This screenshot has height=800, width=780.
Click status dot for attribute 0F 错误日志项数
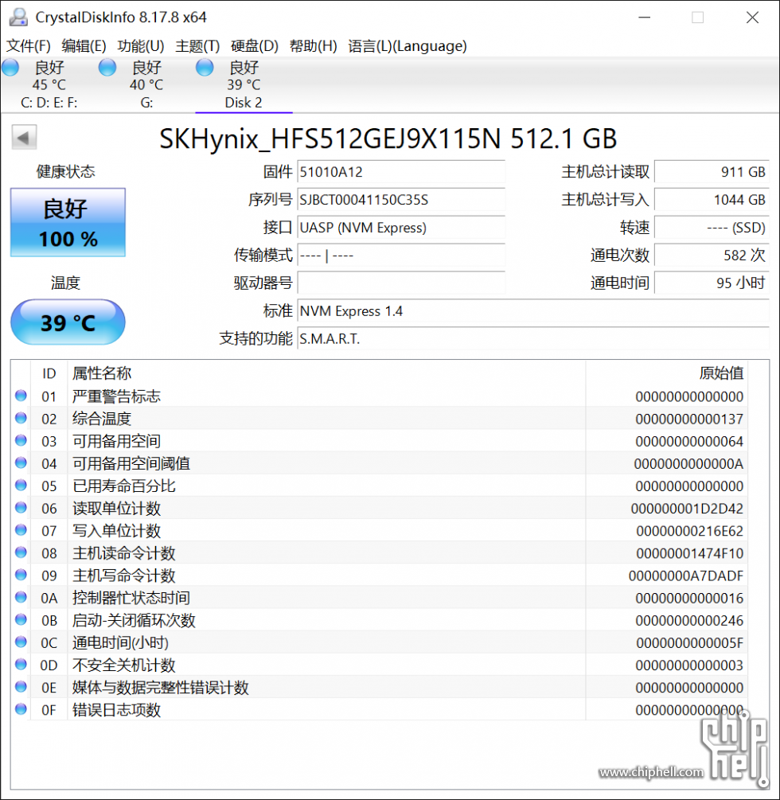click(21, 708)
